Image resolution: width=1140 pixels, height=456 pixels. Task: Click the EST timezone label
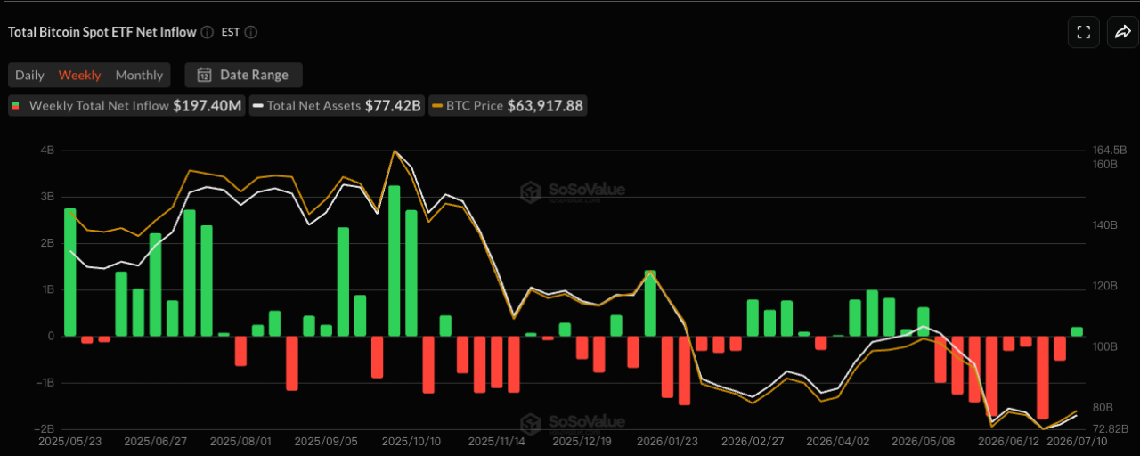click(x=230, y=32)
